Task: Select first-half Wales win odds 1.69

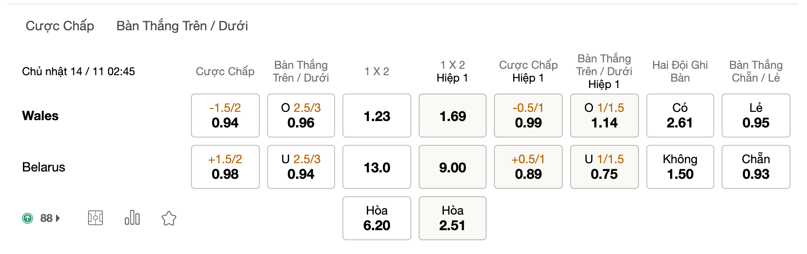Action: click(453, 116)
